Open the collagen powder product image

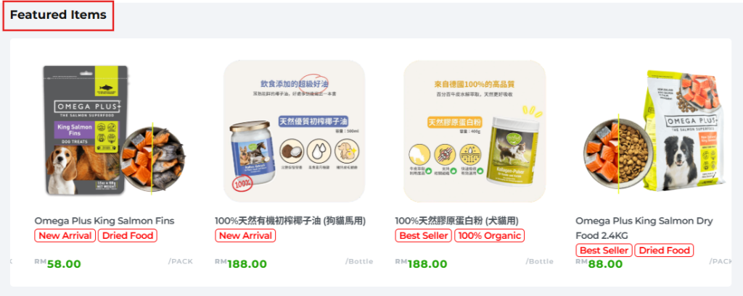pos(475,131)
